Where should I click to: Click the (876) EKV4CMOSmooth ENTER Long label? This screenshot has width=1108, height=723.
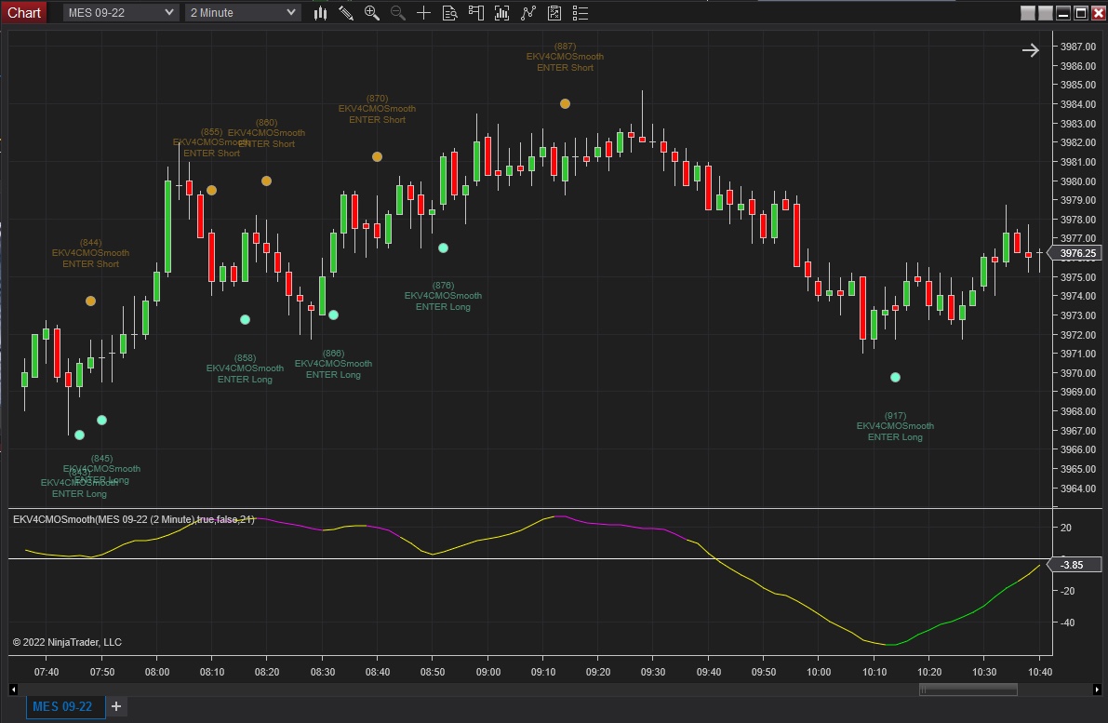pyautogui.click(x=443, y=296)
